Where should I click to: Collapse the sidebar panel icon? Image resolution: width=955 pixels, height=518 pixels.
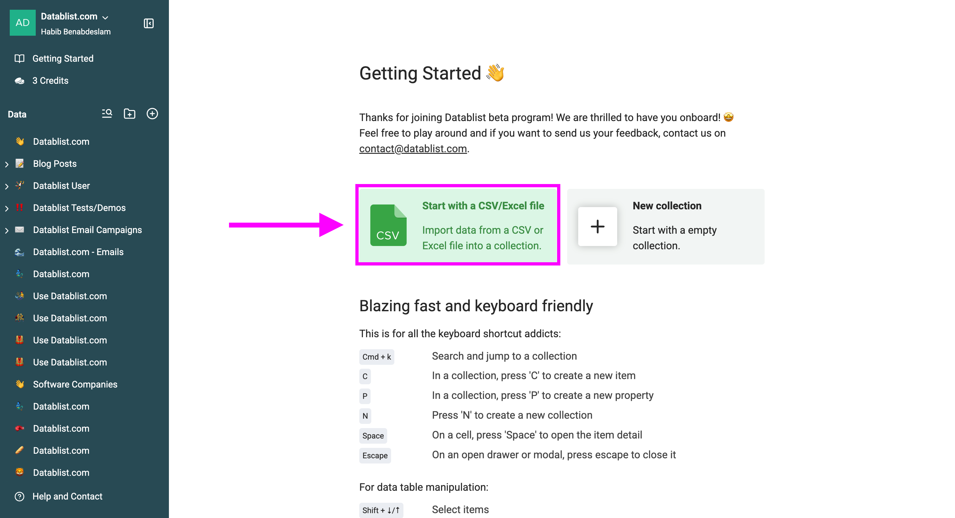149,23
